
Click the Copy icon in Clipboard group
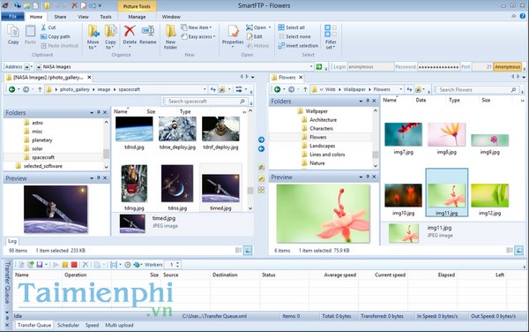[x=13, y=32]
